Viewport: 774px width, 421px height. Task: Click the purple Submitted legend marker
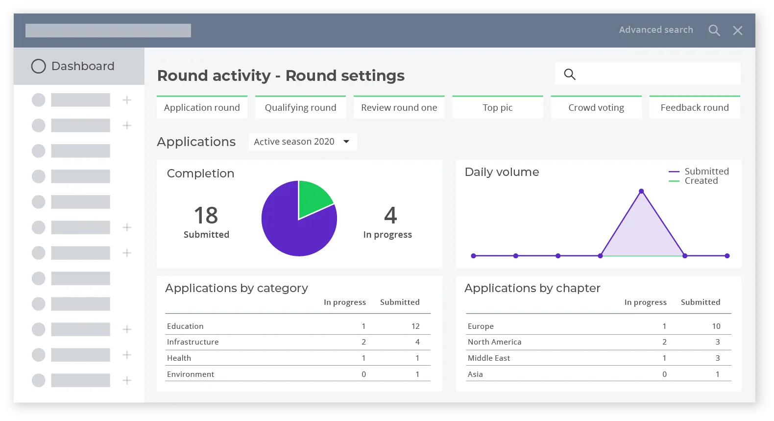point(674,172)
